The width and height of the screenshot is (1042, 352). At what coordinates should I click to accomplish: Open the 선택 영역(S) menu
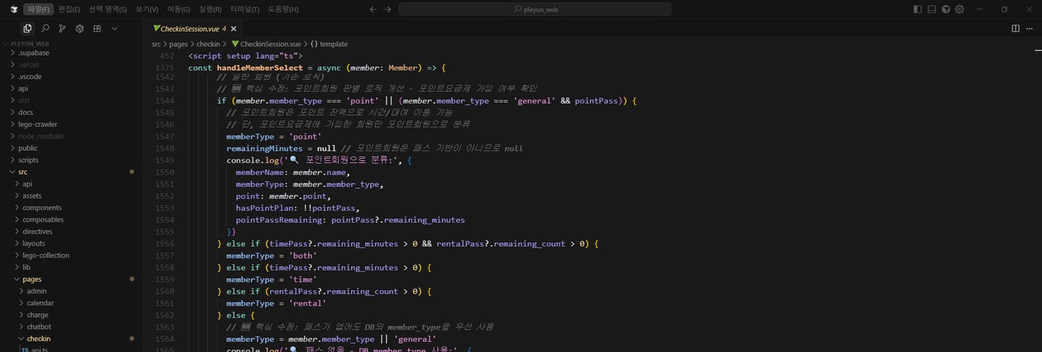tap(108, 9)
